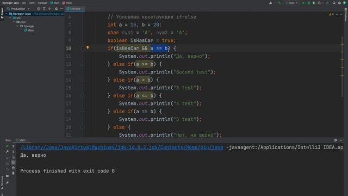Close the Main.java editor tab
This screenshot has width=348, height=196.
click(83, 9)
